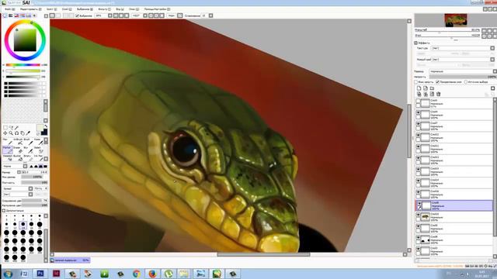Enable the selection source option
The width and height of the screenshot is (497, 279).
pos(466,82)
